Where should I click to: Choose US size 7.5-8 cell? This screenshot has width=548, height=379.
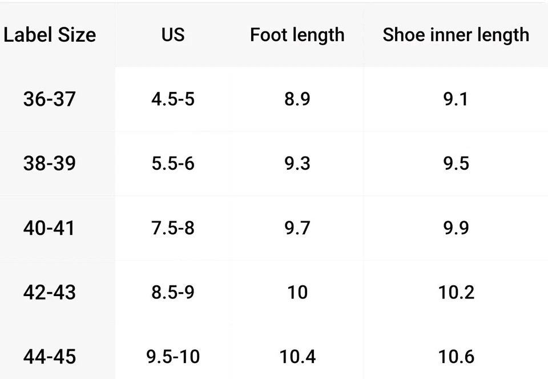tap(172, 228)
